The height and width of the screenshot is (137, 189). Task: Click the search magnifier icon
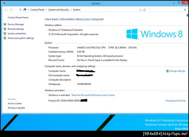185,10
